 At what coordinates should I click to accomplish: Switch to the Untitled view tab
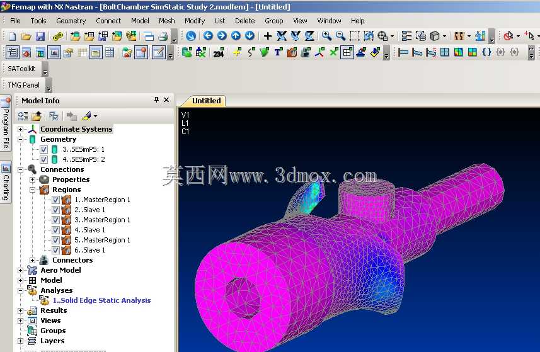click(x=206, y=101)
